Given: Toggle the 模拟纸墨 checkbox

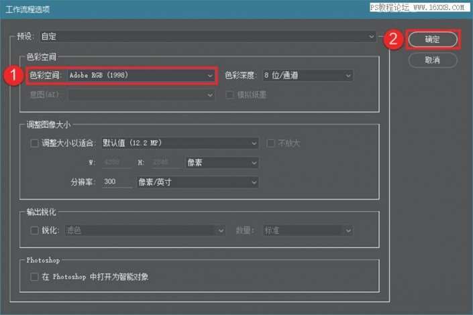Looking at the screenshot, I should tap(229, 95).
